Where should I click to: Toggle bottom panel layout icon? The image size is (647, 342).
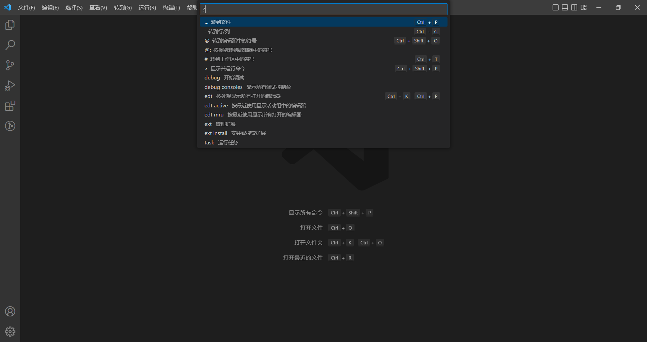565,7
